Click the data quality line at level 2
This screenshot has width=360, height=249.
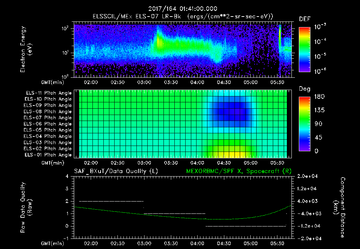(x=111, y=201)
